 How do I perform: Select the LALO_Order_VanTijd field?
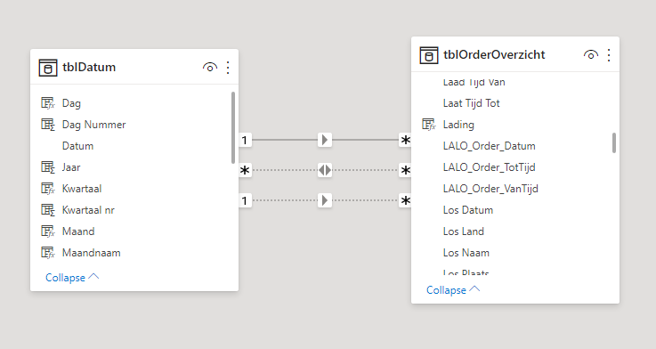click(x=490, y=189)
